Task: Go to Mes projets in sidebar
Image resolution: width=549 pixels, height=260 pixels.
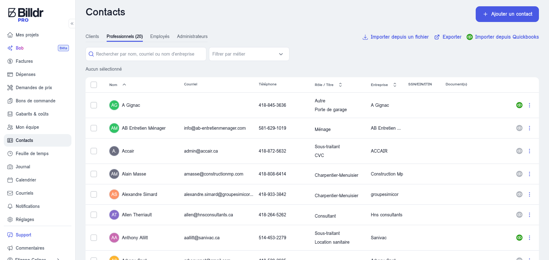Action: pyautogui.click(x=37, y=35)
